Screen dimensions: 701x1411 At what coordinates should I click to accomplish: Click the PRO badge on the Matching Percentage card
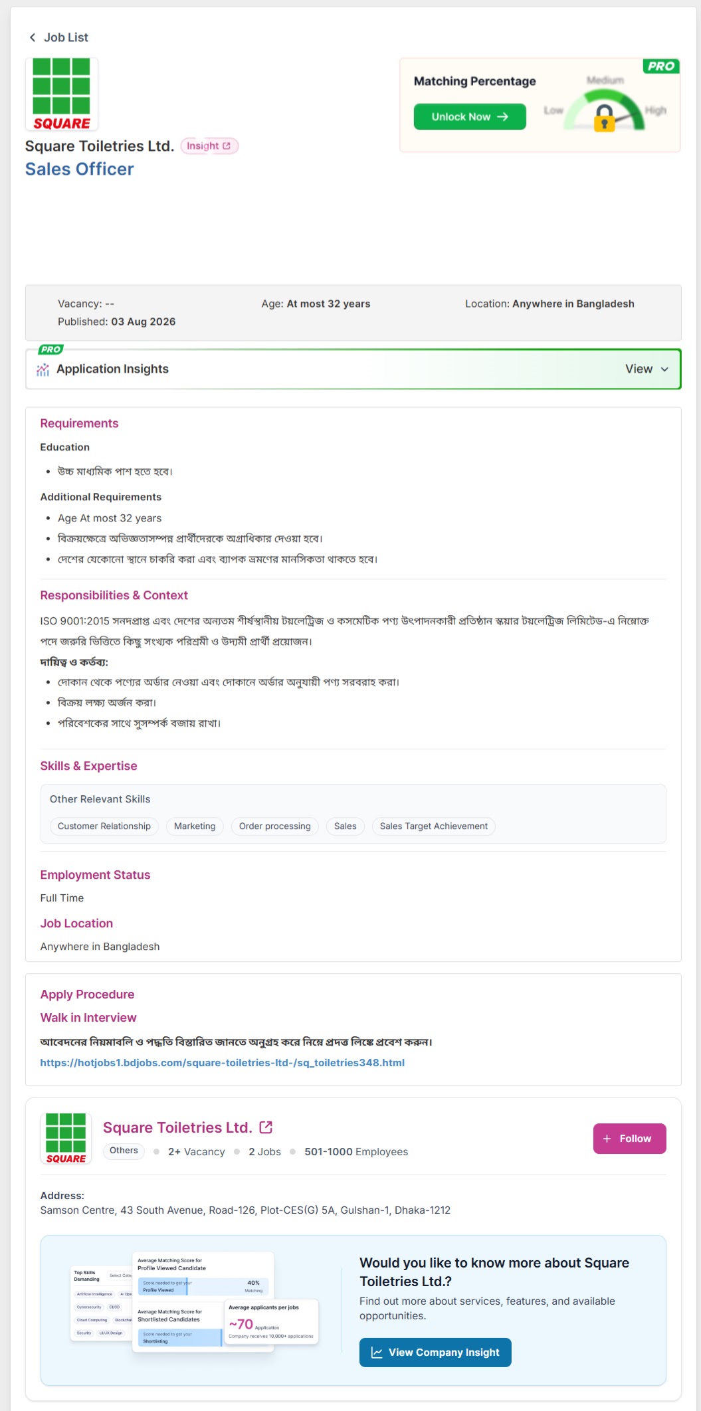pyautogui.click(x=660, y=66)
